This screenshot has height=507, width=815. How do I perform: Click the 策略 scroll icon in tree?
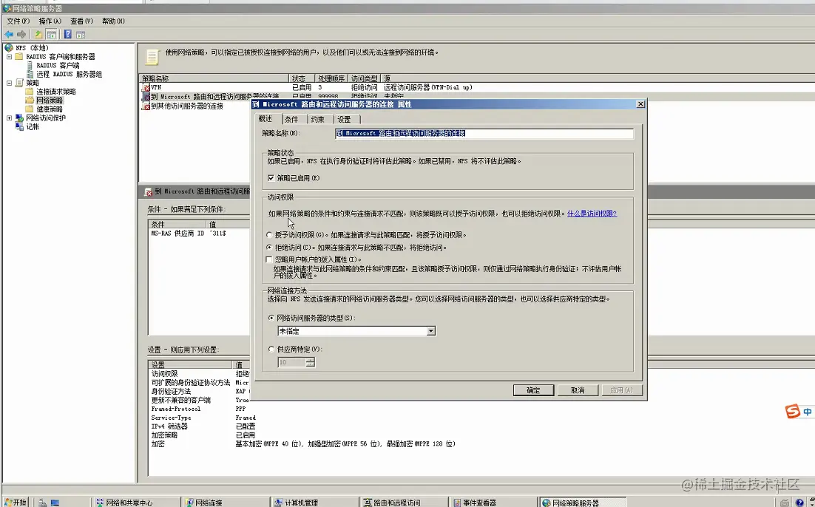(x=19, y=83)
